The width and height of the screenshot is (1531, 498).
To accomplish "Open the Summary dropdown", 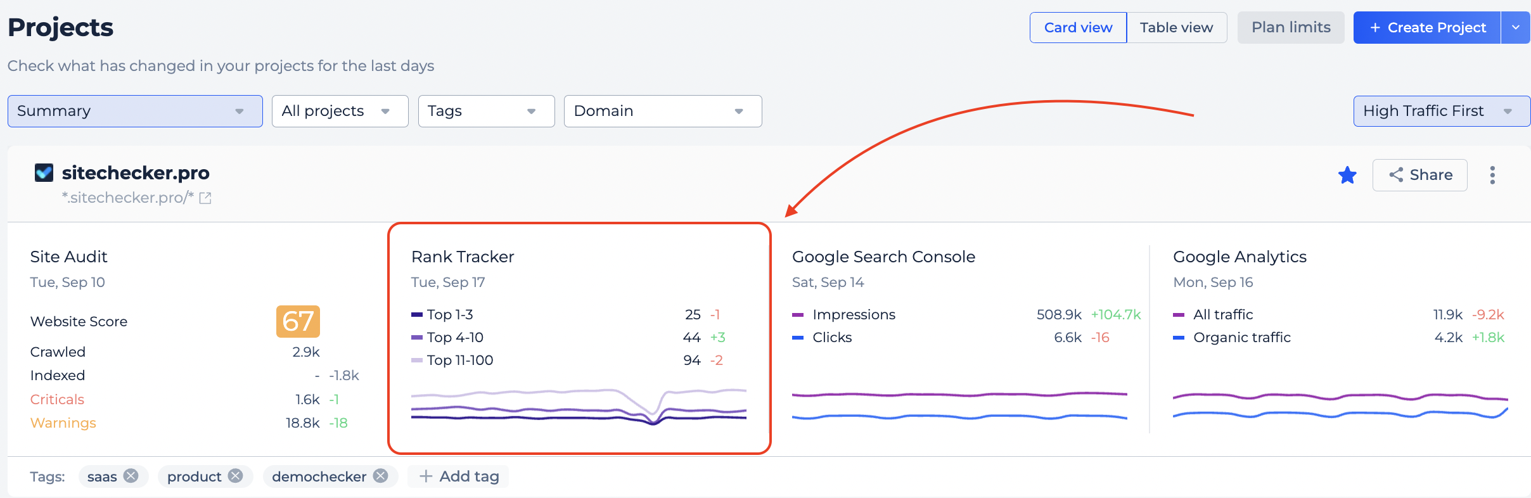I will [x=135, y=111].
